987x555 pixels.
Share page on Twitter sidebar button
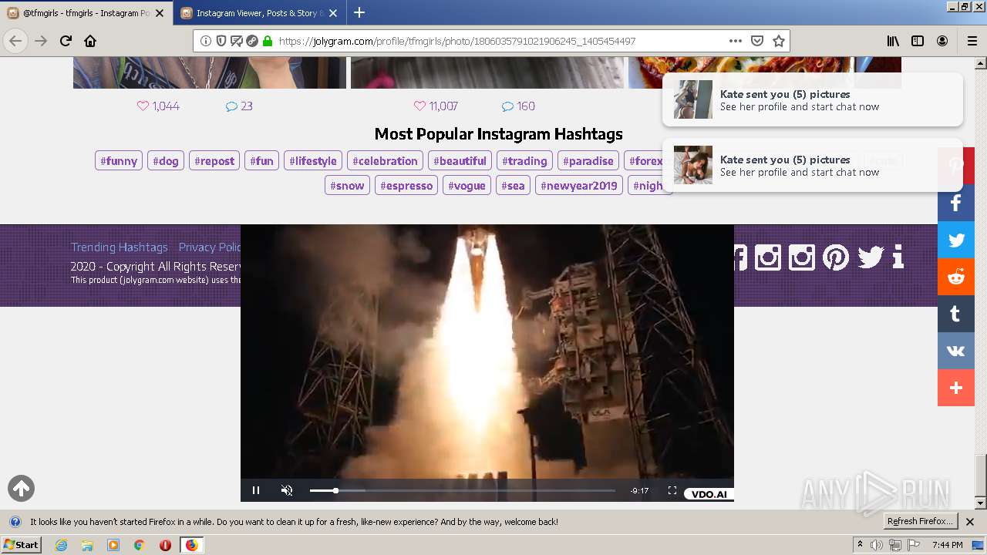(956, 240)
